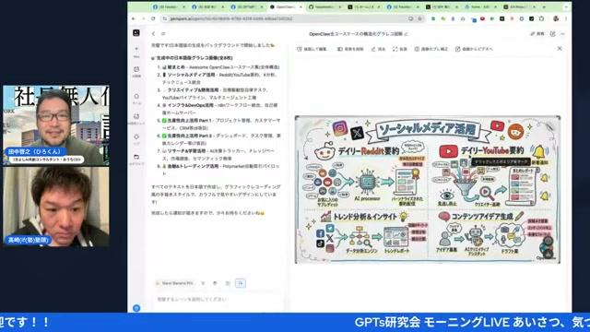Open the new tab plus button
Viewport: 590px width, 332px height.
tap(544, 7)
